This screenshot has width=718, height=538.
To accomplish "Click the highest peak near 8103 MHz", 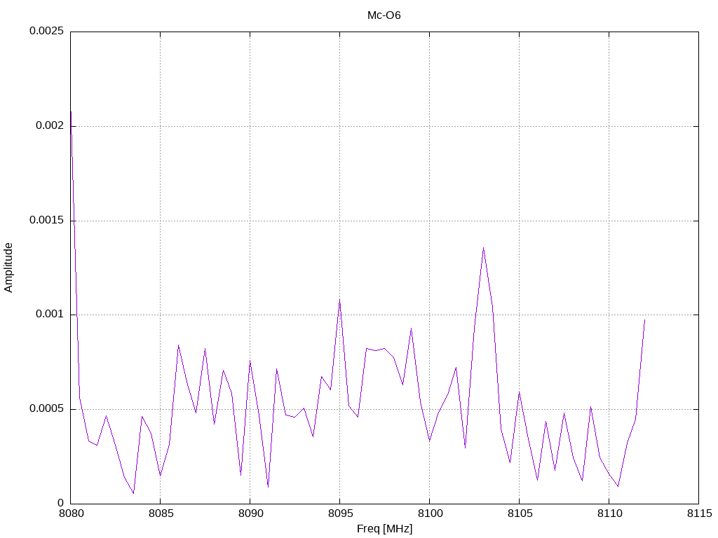I will coord(484,248).
